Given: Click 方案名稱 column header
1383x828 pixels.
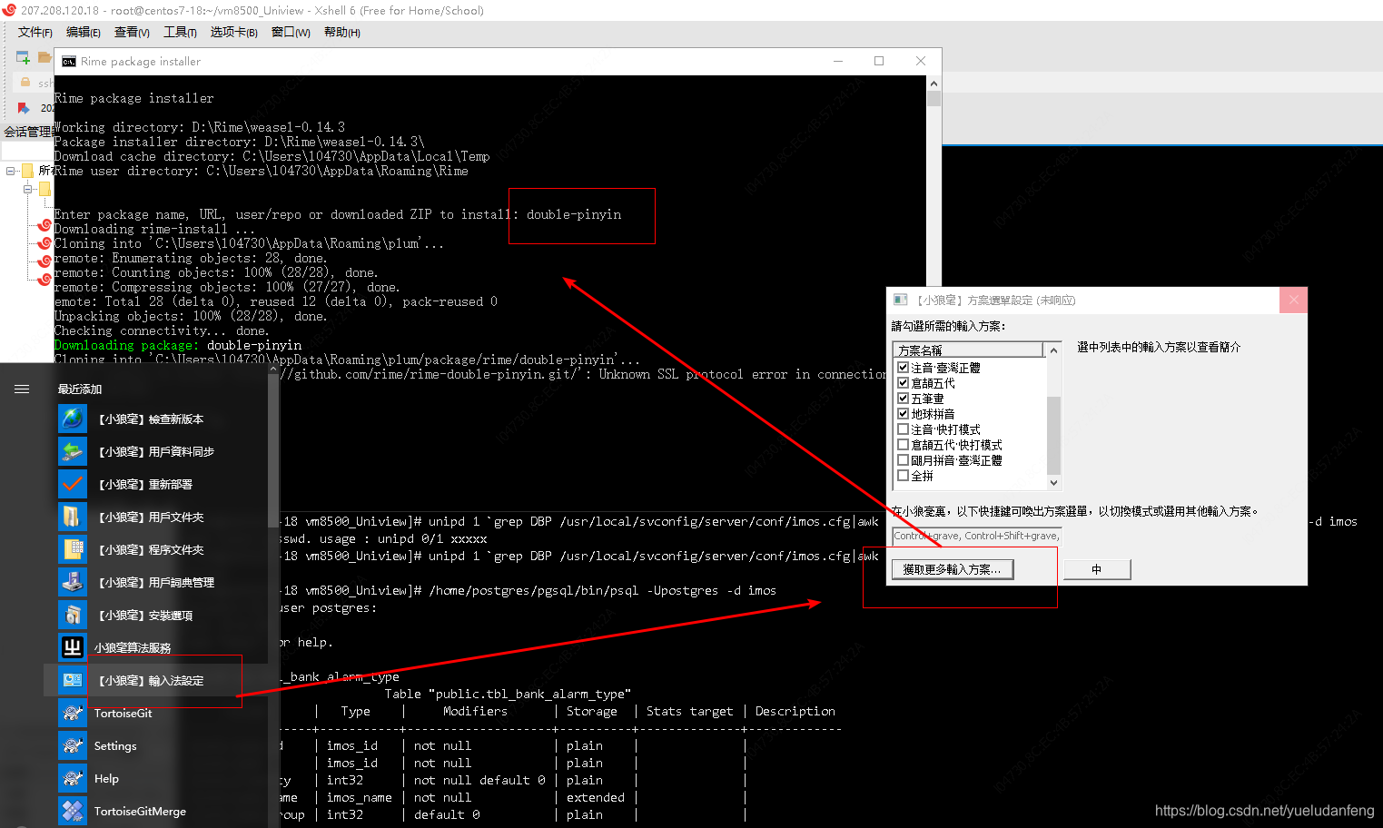Looking at the screenshot, I should (968, 350).
